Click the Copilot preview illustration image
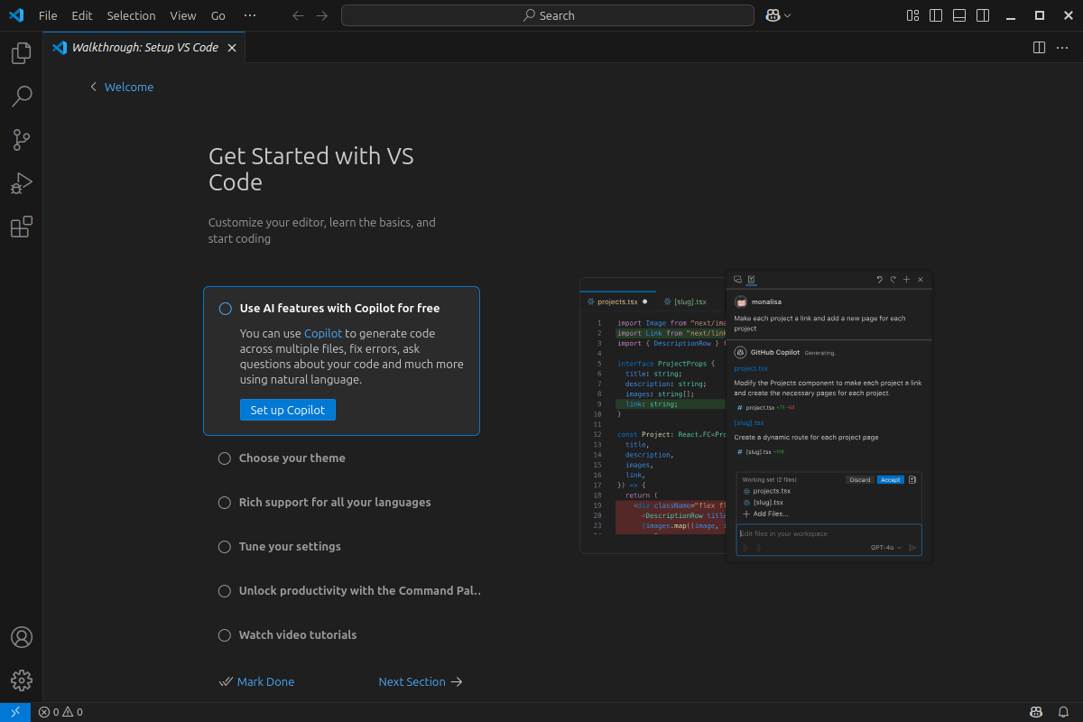Image resolution: width=1083 pixels, height=722 pixels. (756, 417)
